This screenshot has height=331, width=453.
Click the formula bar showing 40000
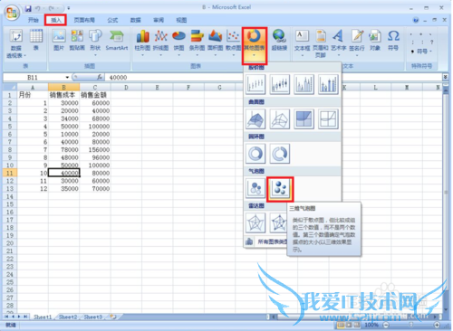[274, 78]
